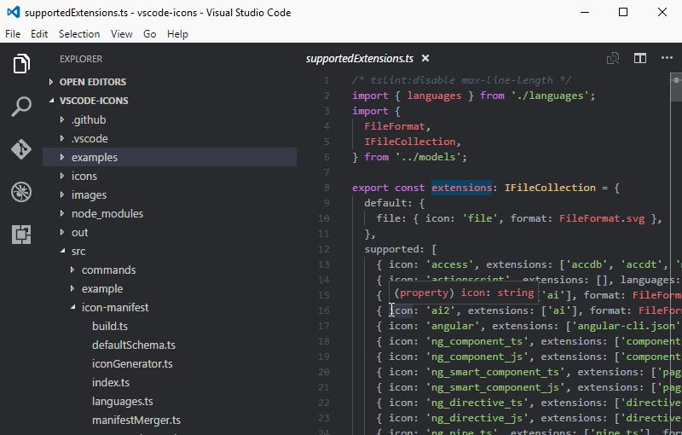Click 'ng_component_ts' string on line 18
The image size is (682, 435).
(477, 341)
